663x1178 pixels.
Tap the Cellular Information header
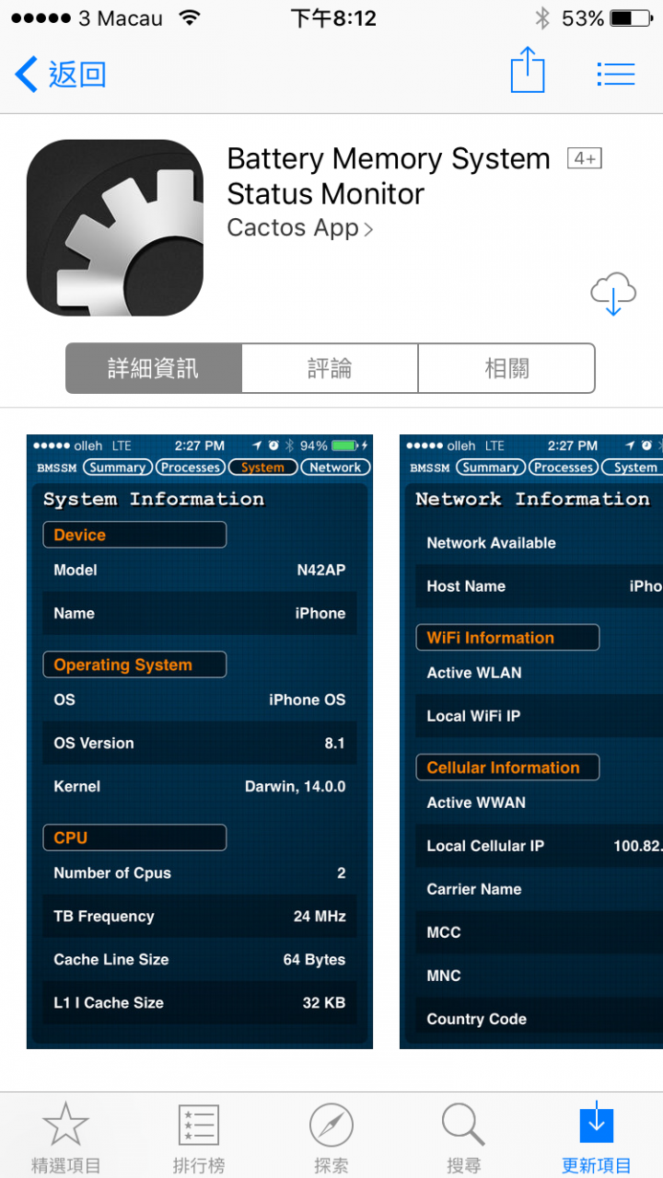click(507, 768)
